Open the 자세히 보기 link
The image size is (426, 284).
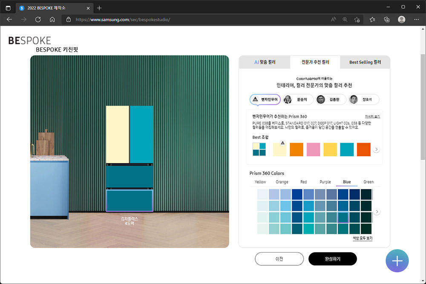(372, 117)
